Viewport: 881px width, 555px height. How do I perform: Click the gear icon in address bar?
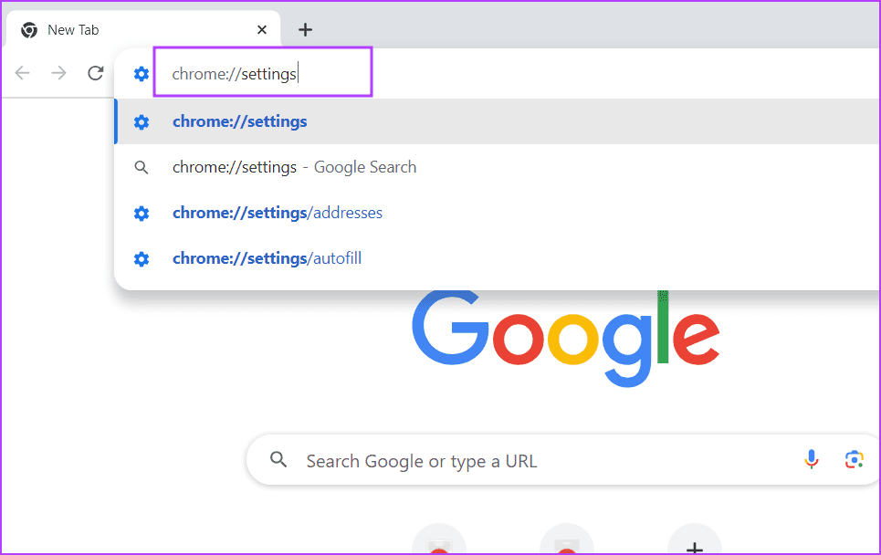click(x=141, y=74)
